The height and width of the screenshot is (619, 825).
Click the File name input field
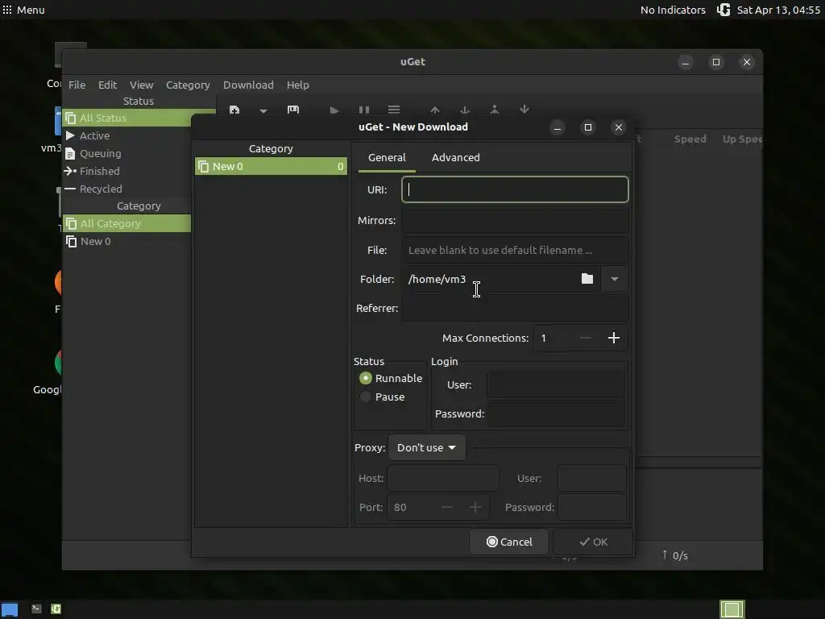(515, 250)
